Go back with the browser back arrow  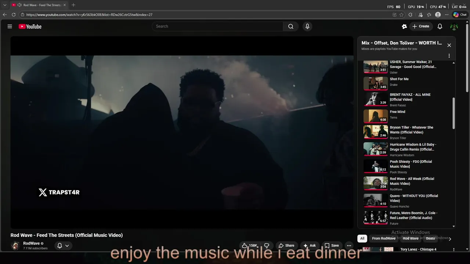pos(5,15)
